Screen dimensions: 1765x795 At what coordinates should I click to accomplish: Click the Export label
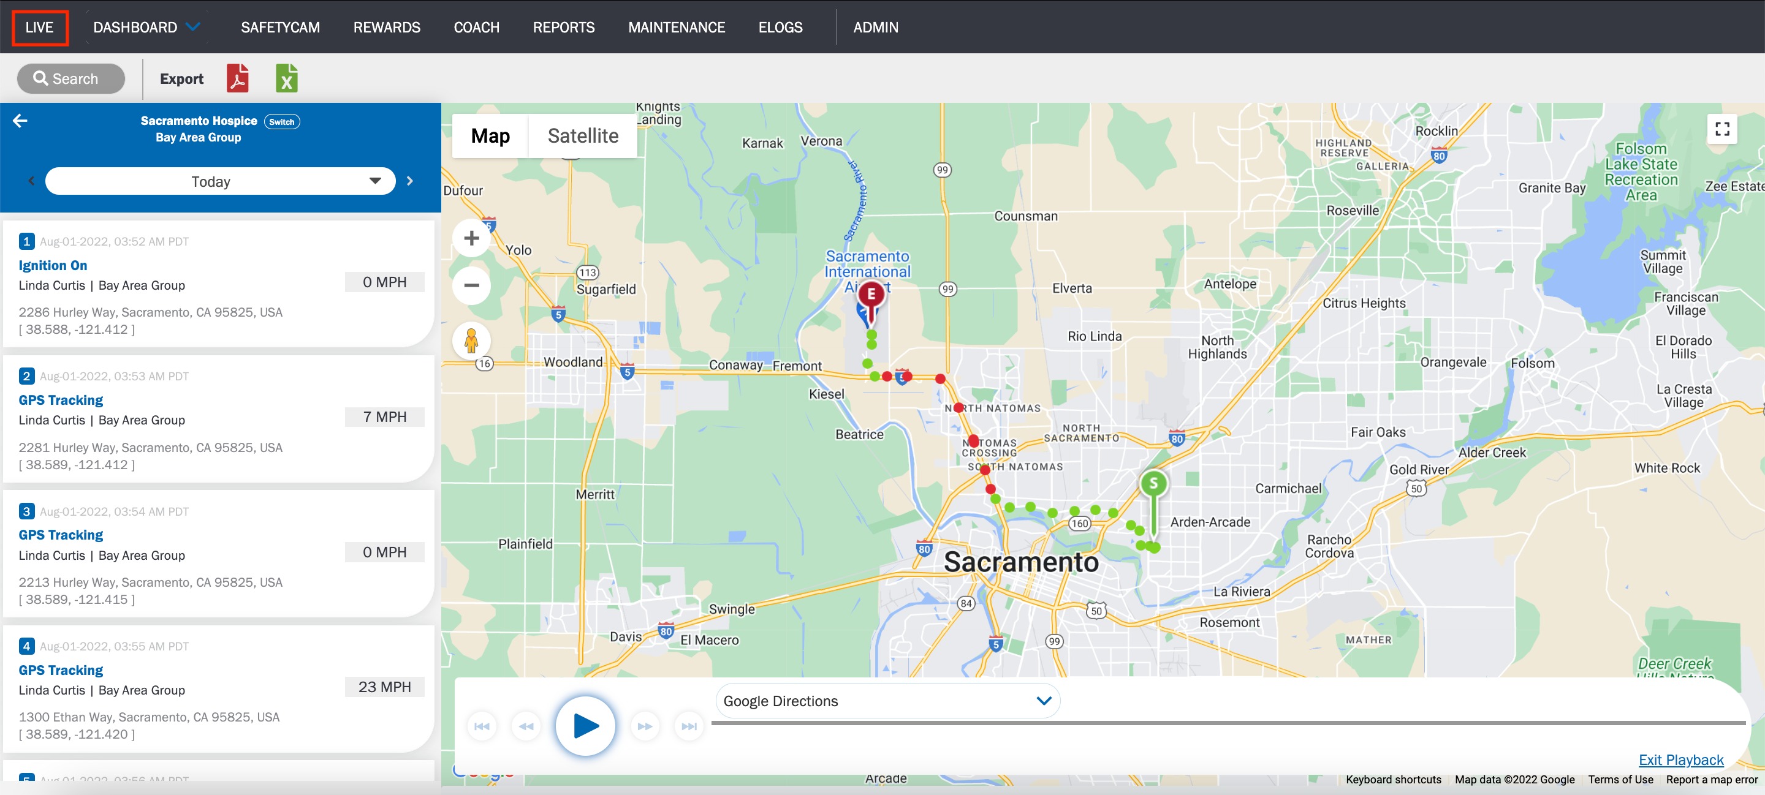point(181,79)
